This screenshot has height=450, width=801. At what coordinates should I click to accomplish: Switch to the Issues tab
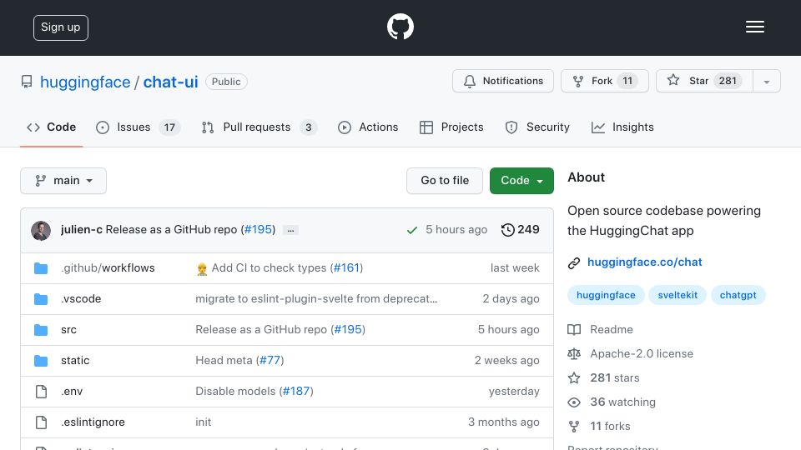138,127
